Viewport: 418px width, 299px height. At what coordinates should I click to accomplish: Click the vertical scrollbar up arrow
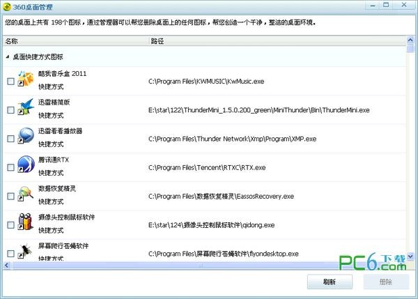410,40
